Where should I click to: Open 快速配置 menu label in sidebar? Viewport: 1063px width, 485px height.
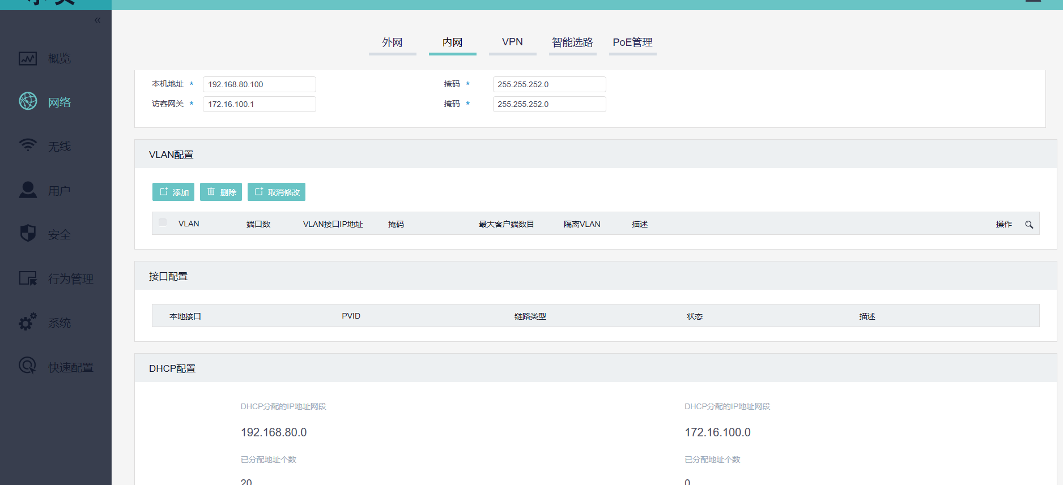click(71, 367)
